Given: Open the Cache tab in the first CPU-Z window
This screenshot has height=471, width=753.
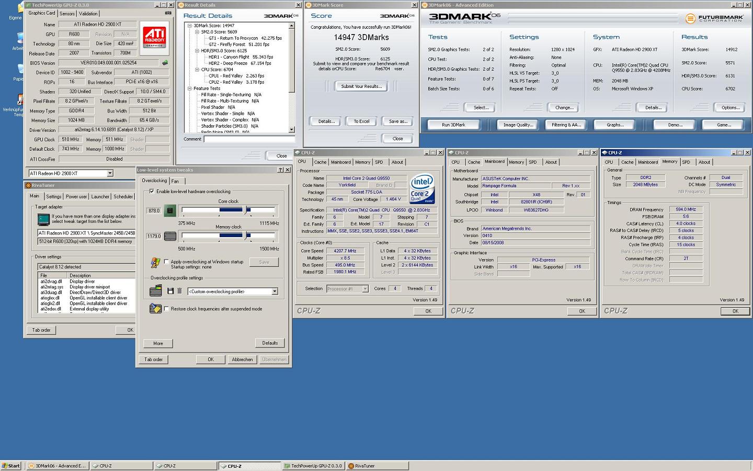Looking at the screenshot, I should [x=320, y=162].
